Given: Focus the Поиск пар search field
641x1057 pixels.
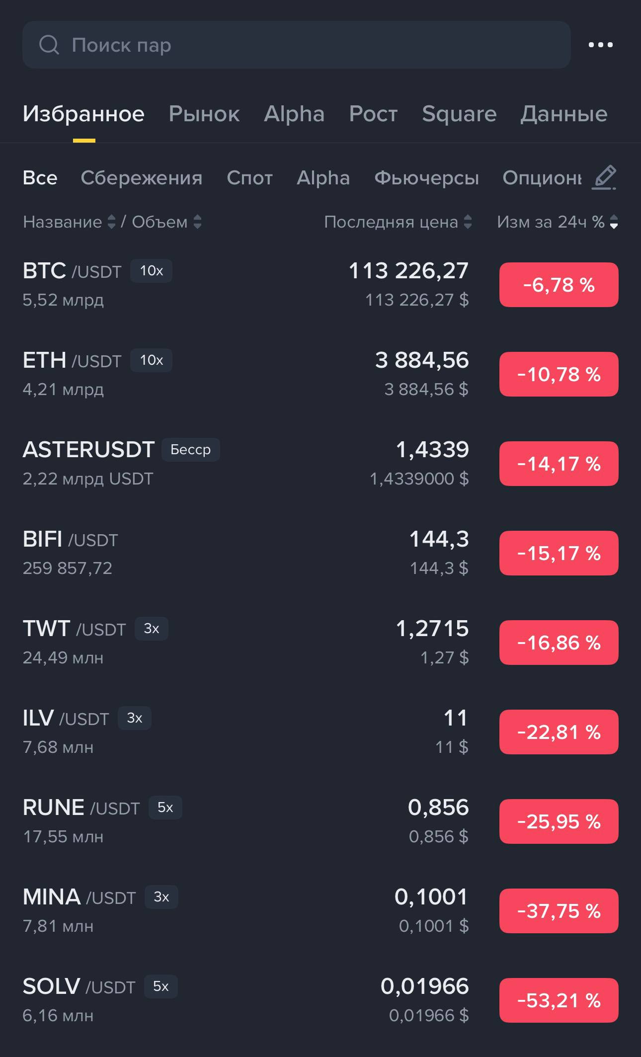Looking at the screenshot, I should [298, 45].
